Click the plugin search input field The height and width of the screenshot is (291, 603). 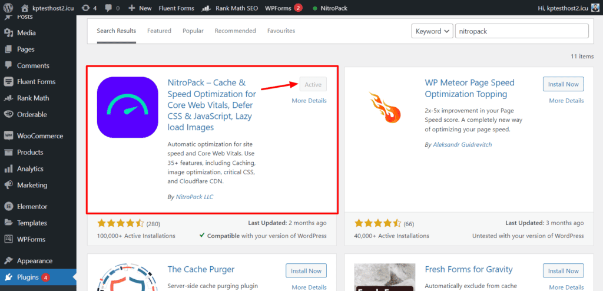[522, 31]
